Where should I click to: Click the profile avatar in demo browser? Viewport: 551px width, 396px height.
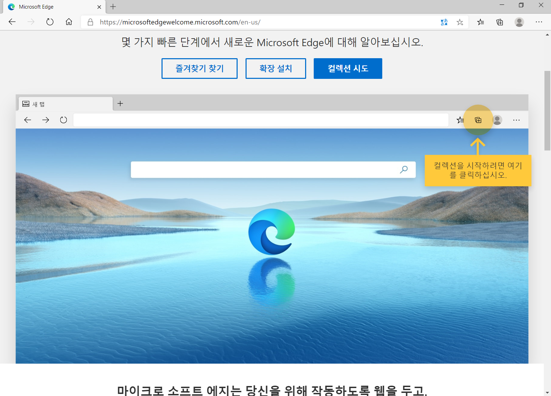[x=497, y=120]
